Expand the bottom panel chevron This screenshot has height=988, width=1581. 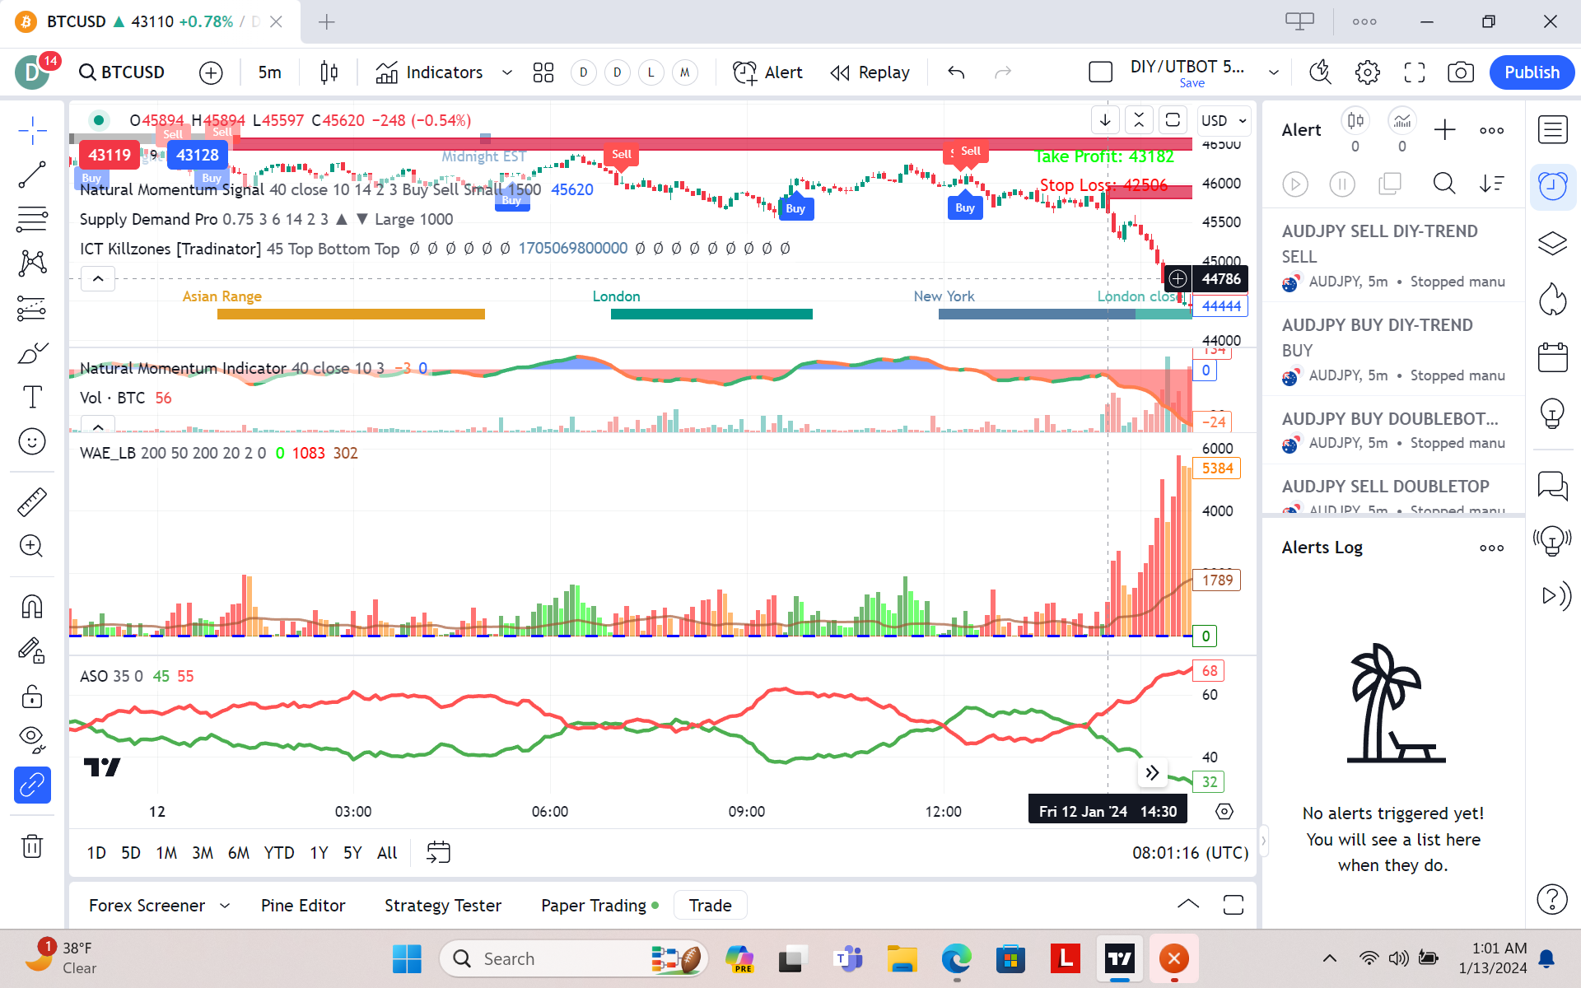coord(1188,904)
